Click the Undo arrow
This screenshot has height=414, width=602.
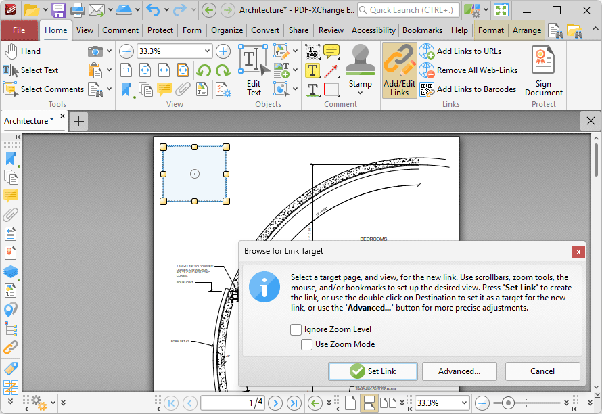(153, 10)
